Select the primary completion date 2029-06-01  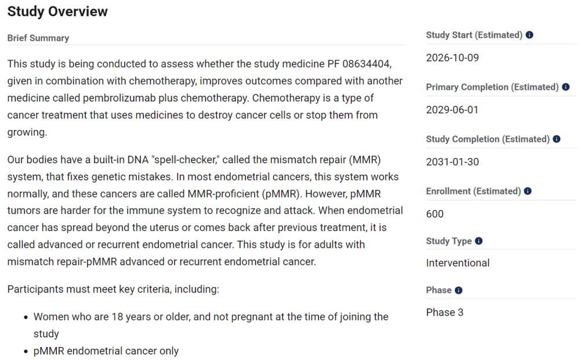pos(452,110)
